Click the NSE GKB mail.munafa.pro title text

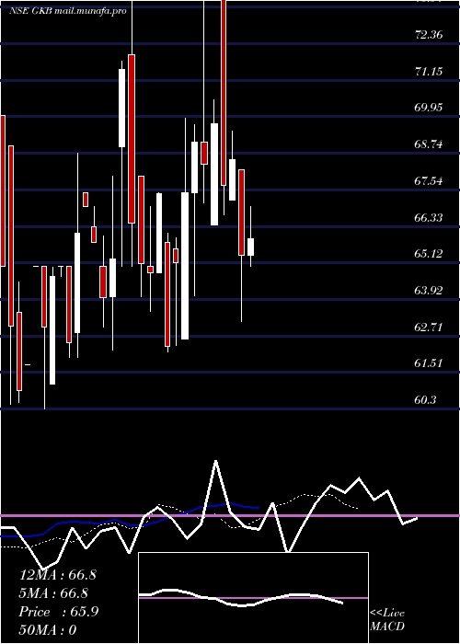pyautogui.click(x=67, y=11)
